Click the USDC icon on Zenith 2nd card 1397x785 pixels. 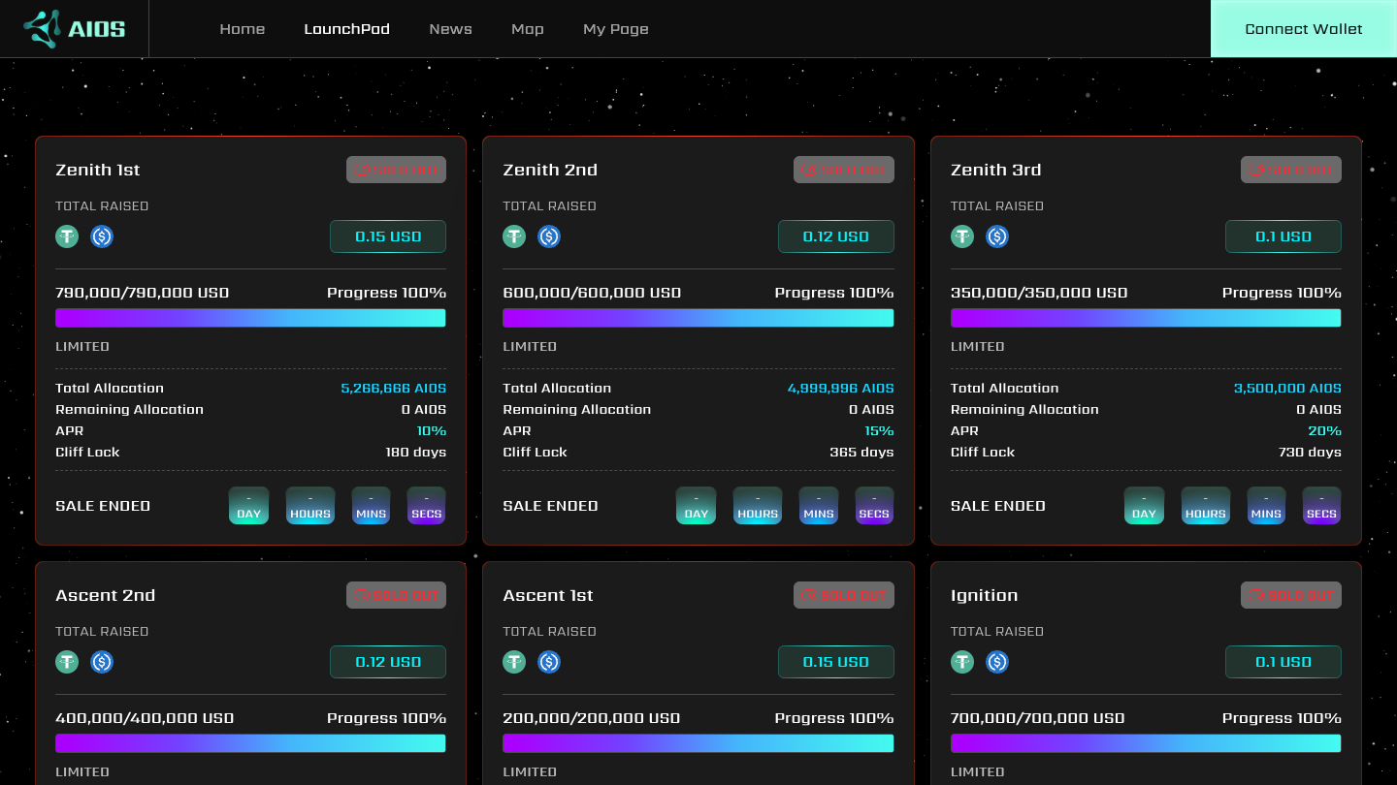[x=549, y=236]
